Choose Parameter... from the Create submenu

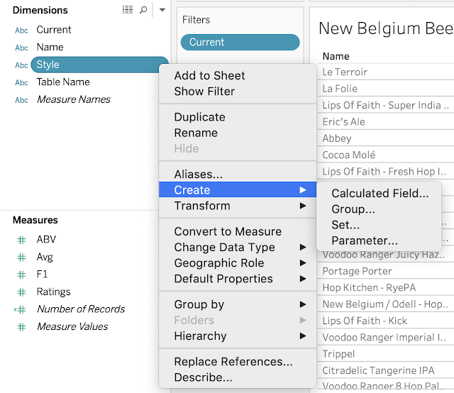pyautogui.click(x=364, y=240)
